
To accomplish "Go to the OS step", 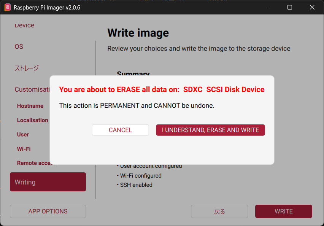I will click(19, 46).
